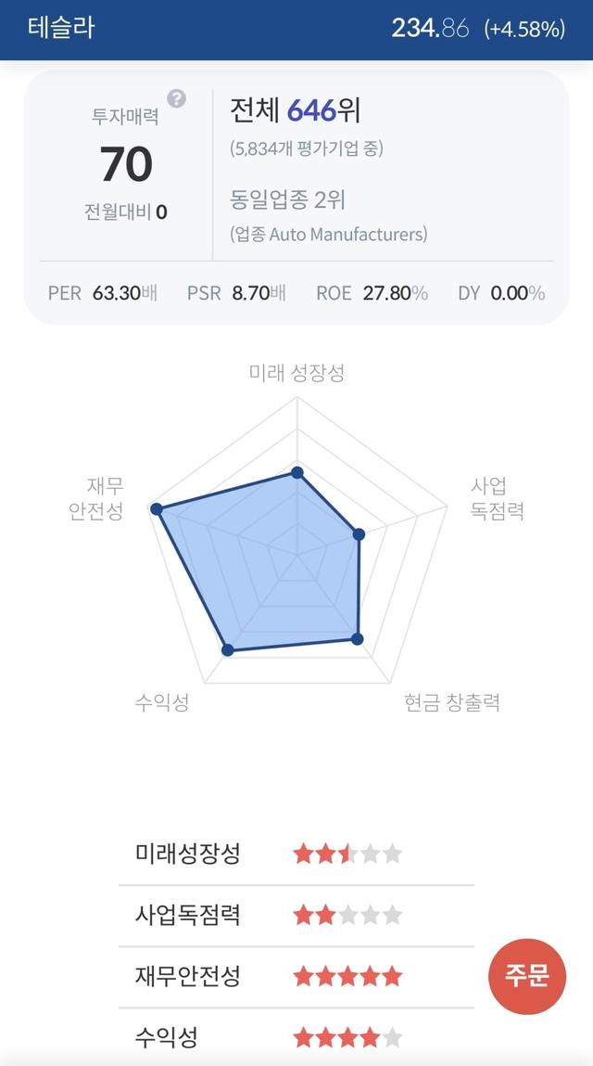Tap the 수익성 four-star rating icons
593x1066 pixels.
347,1037
